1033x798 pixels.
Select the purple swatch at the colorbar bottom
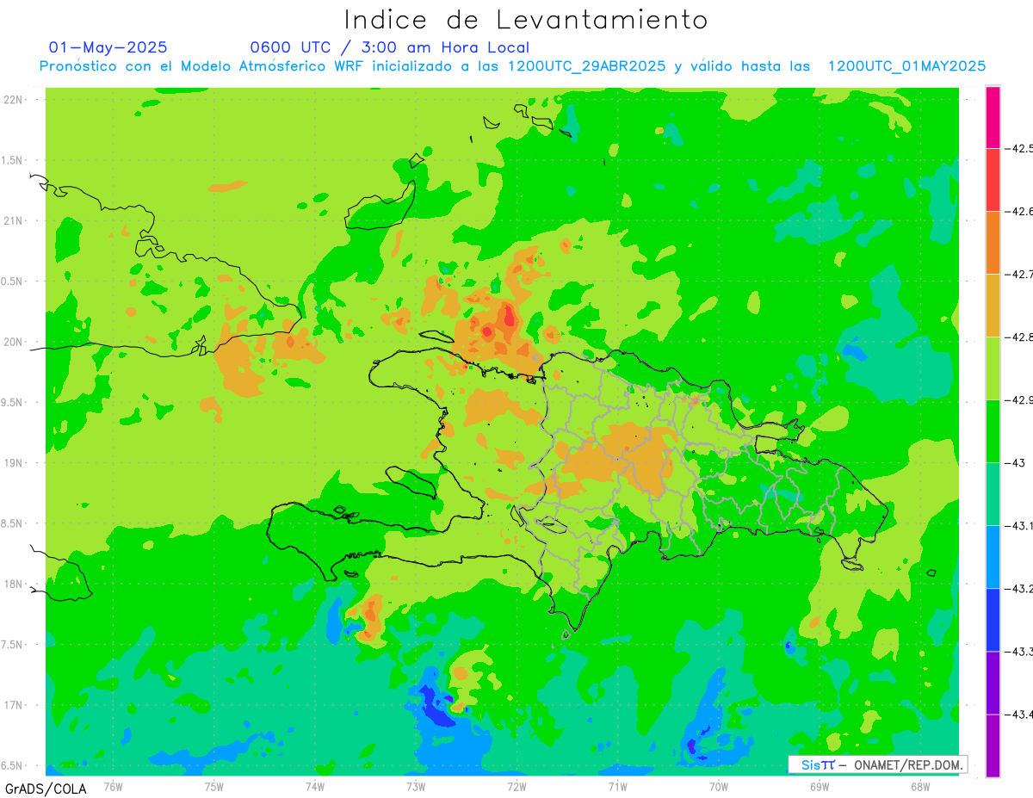(x=993, y=745)
